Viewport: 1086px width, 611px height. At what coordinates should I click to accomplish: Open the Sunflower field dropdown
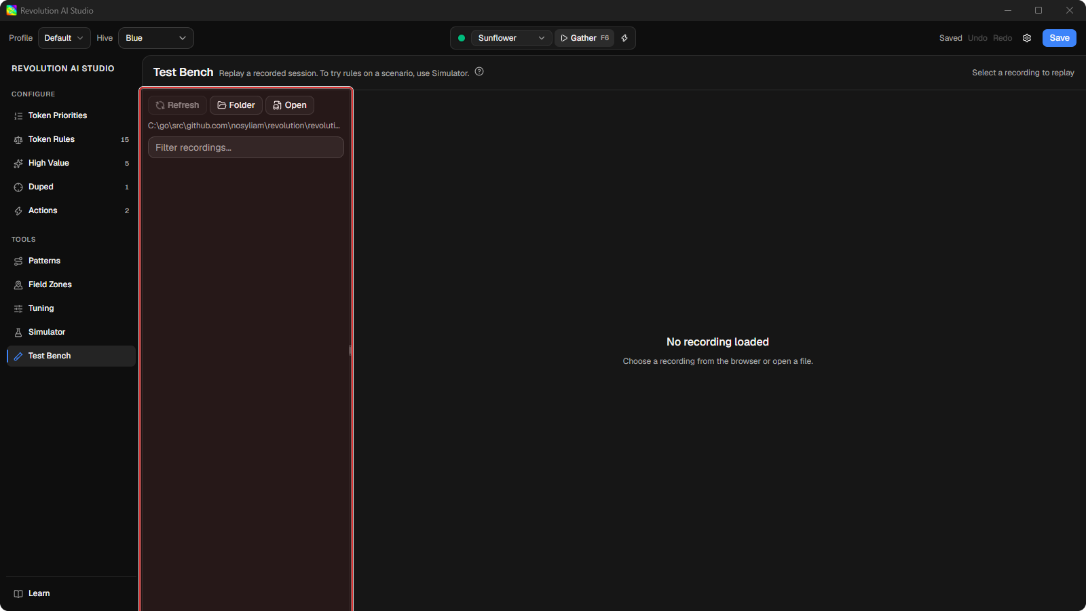(511, 38)
